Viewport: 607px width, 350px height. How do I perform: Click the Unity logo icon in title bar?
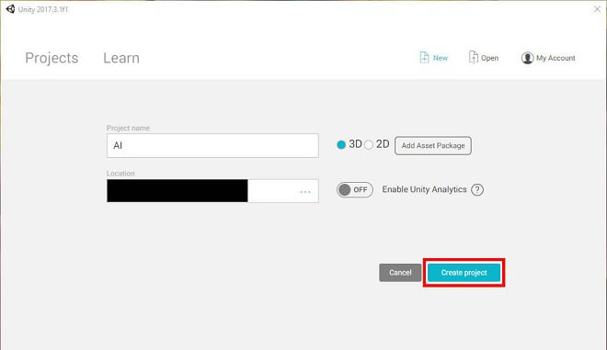tap(10, 9)
